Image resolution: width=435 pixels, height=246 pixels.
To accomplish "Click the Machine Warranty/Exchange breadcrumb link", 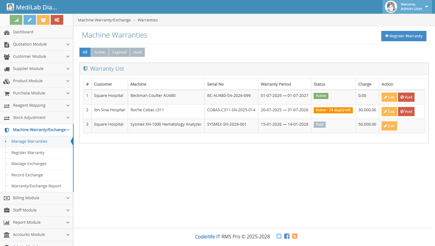I will pos(104,20).
